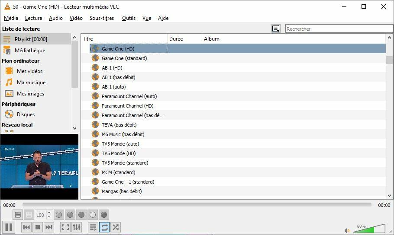Click the VLC cone title bar icon
This screenshot has height=235, width=394.
tap(7, 6)
